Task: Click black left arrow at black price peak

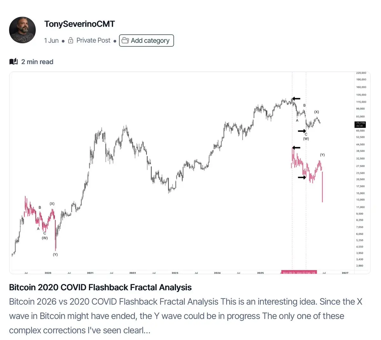Action: [x=296, y=99]
